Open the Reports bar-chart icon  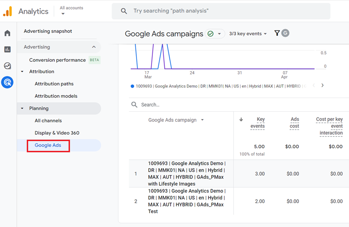tap(7, 49)
